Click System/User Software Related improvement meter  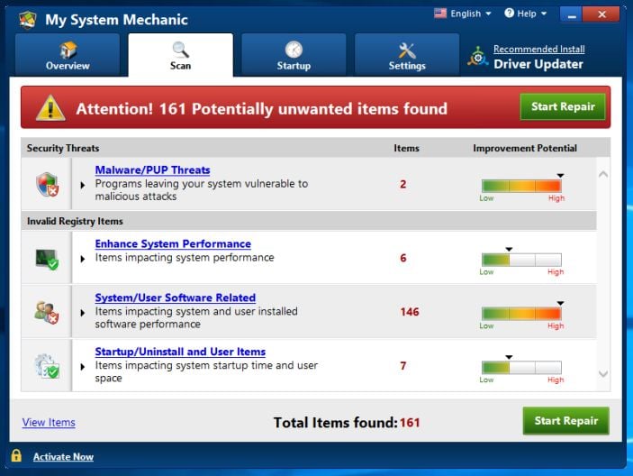click(521, 314)
